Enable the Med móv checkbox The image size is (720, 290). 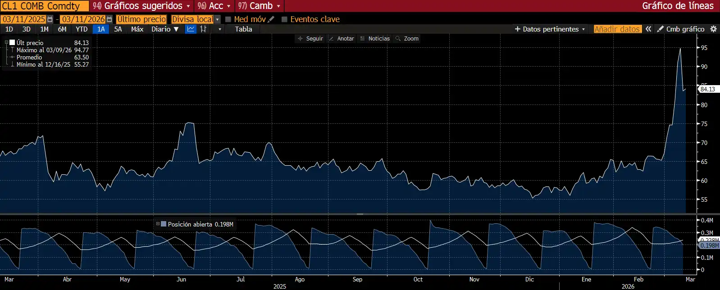[228, 19]
